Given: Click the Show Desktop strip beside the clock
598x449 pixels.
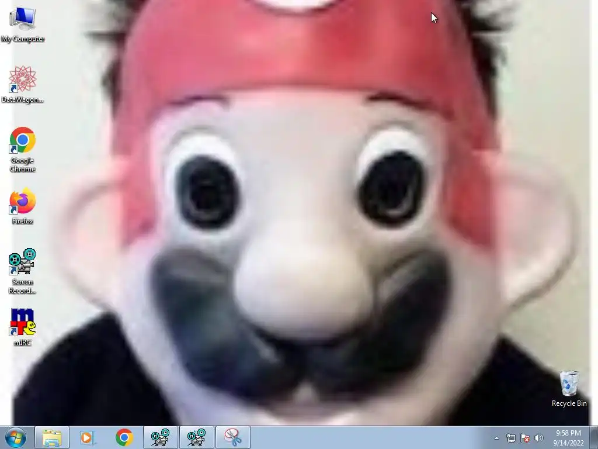Looking at the screenshot, I should (594, 437).
